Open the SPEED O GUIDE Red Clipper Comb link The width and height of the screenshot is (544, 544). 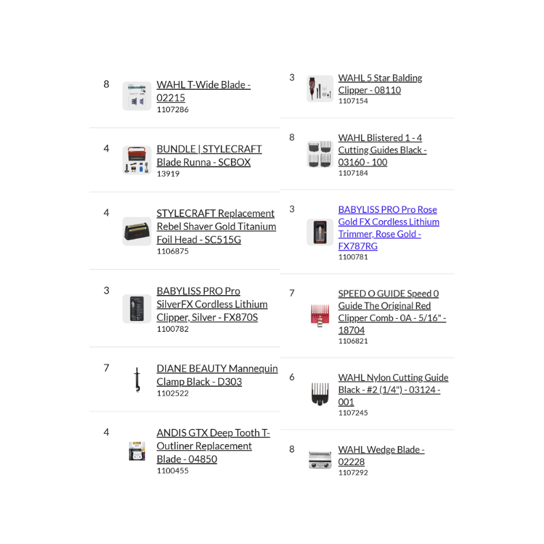[391, 311]
